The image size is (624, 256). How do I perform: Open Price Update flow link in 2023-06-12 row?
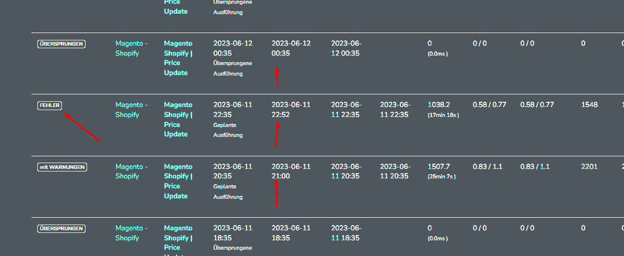coord(178,58)
